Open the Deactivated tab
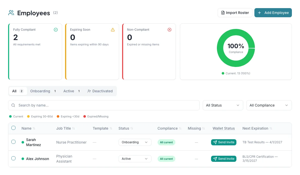300x175 pixels. (100, 91)
